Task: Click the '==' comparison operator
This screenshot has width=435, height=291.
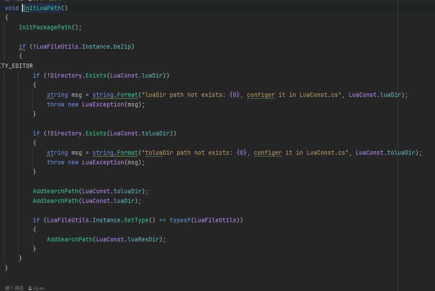Action: 163,220
